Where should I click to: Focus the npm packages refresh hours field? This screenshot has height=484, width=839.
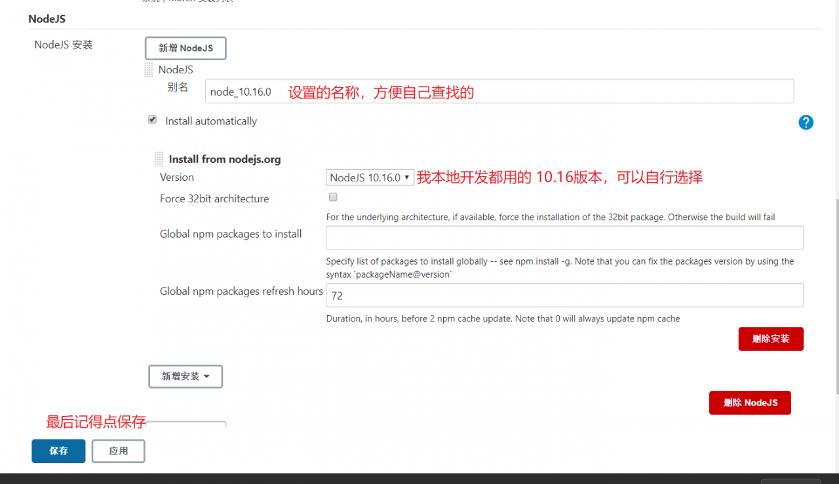[x=564, y=295]
